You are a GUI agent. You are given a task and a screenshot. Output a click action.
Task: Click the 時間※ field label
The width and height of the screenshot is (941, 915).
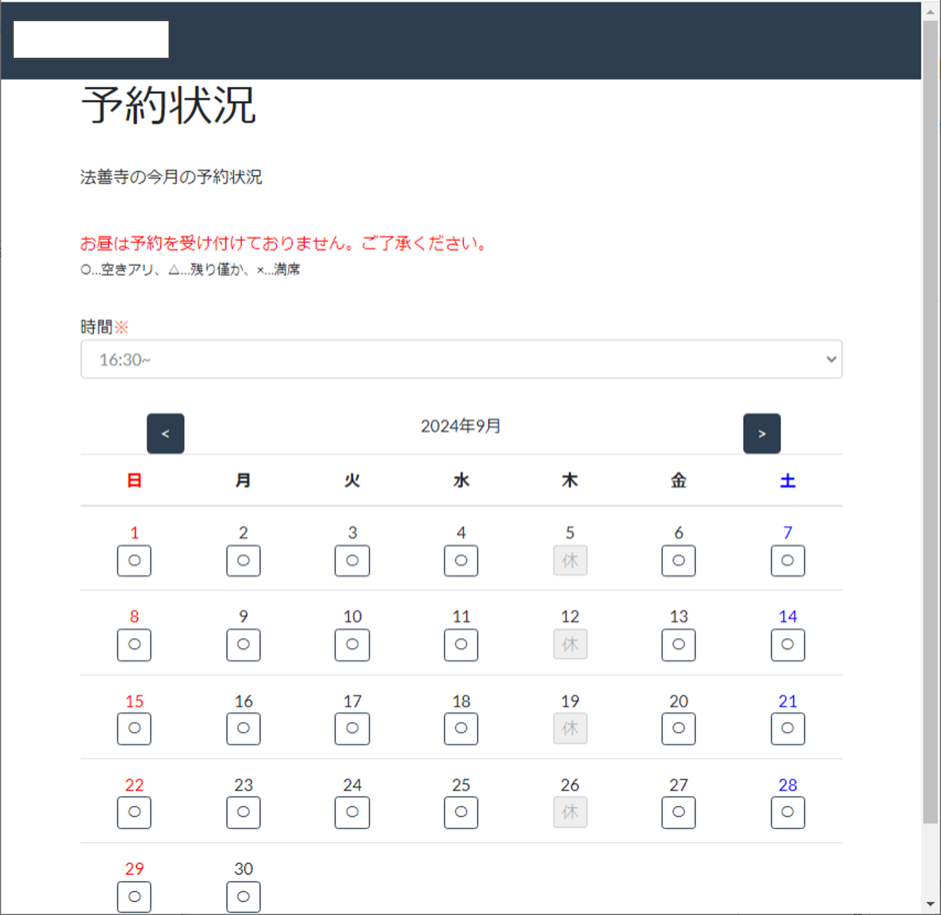coord(105,327)
